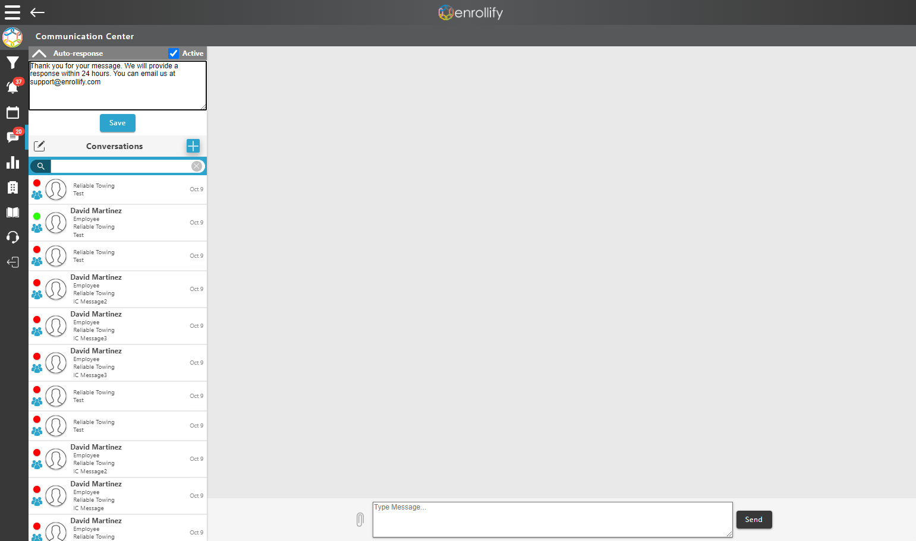This screenshot has height=541, width=916.
Task: Add a new conversation with plus icon
Action: [x=193, y=146]
